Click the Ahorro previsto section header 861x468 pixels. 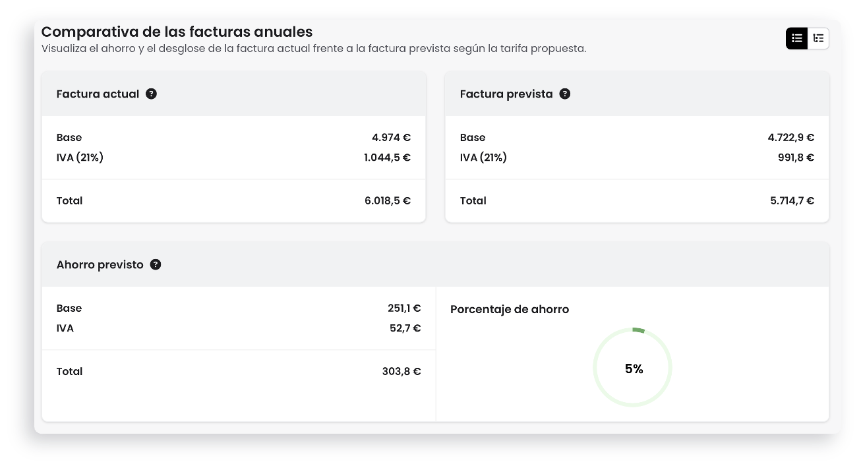(435, 264)
